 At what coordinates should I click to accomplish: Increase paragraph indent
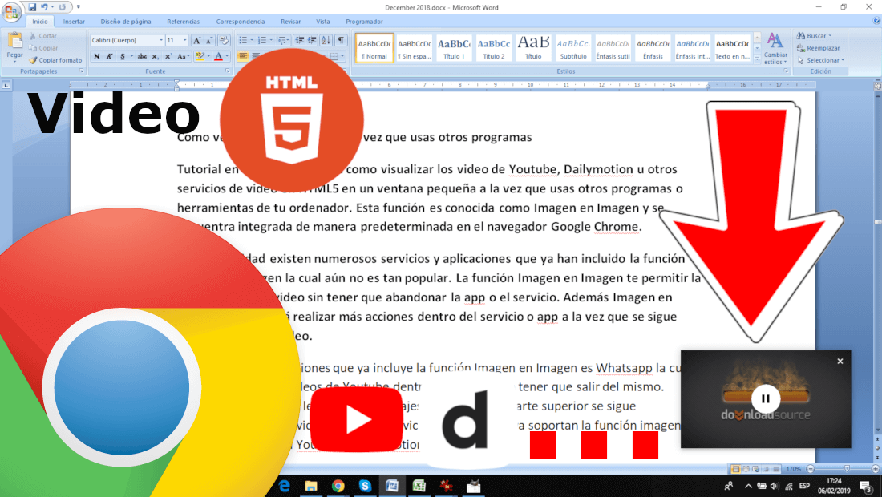[312, 40]
